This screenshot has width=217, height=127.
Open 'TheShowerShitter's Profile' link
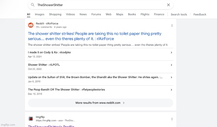click(51, 126)
